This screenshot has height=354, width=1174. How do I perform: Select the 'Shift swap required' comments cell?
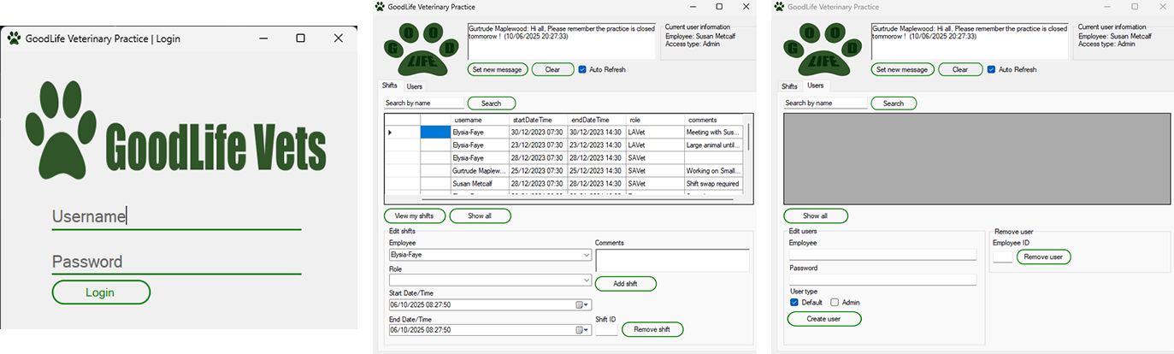715,184
